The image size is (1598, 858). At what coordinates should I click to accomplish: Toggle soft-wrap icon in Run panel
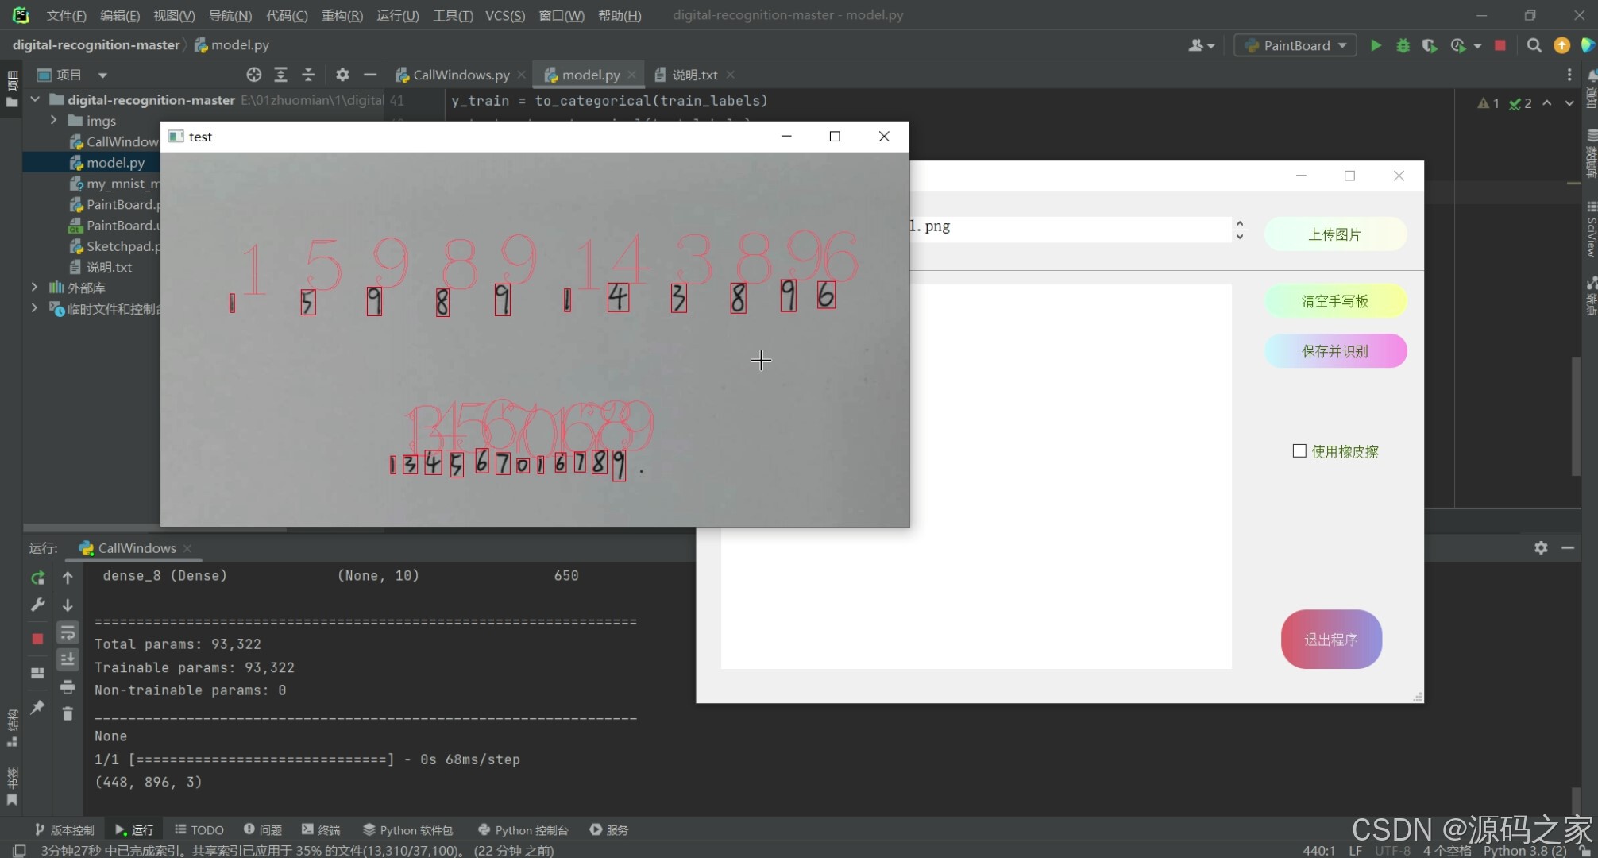click(68, 632)
